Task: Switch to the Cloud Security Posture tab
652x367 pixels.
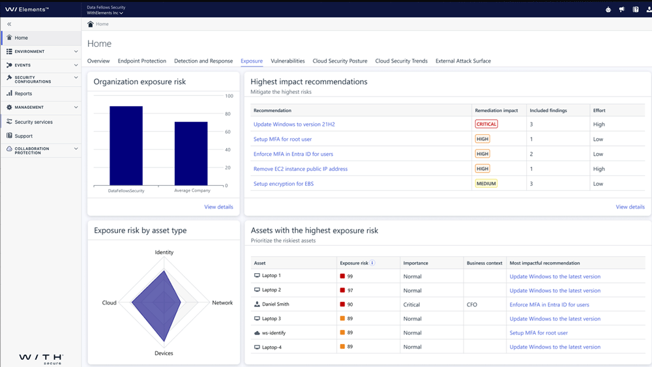Action: tap(340, 61)
